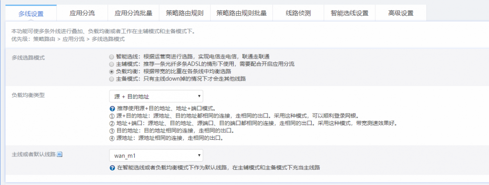Click the 优先级 priority description line
Viewport: 489px width, 185px height.
pos(68,39)
